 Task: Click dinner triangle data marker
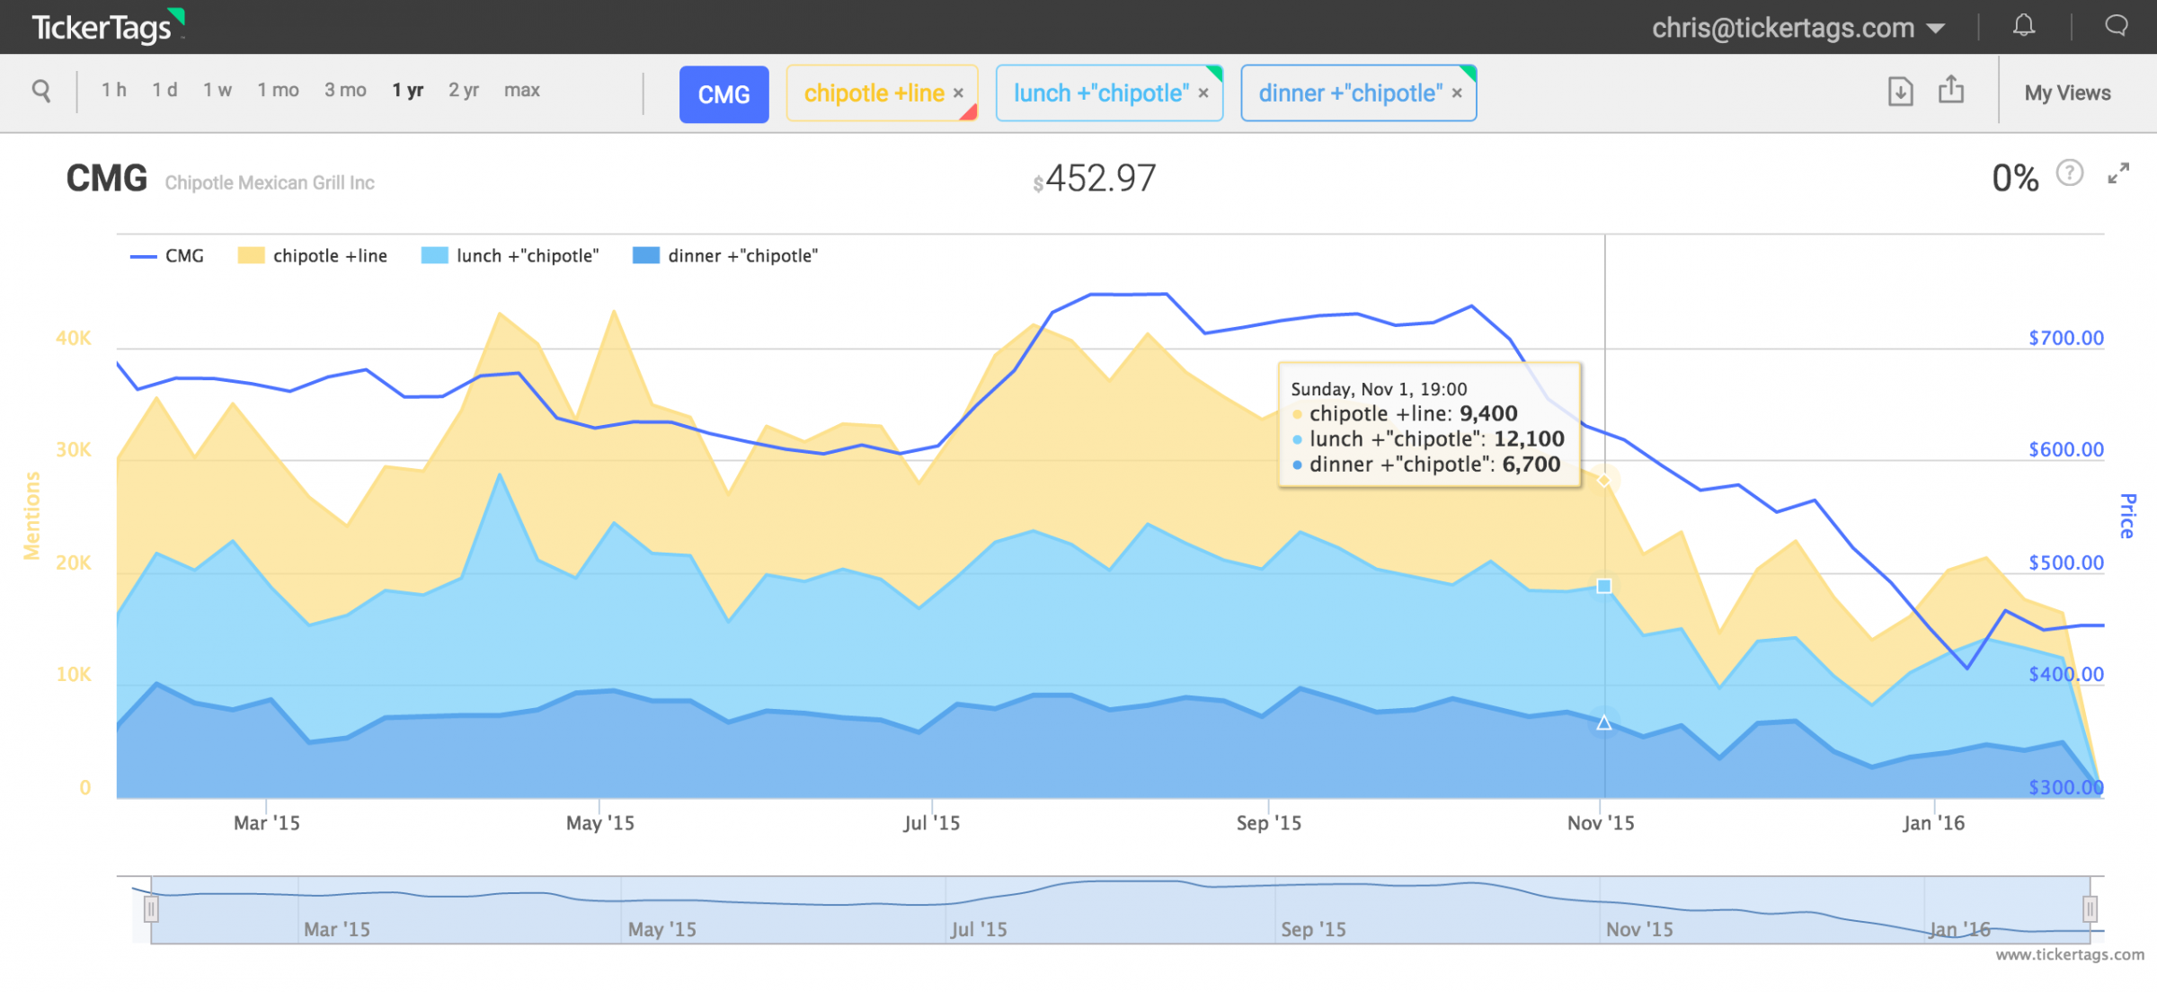pos(1604,722)
